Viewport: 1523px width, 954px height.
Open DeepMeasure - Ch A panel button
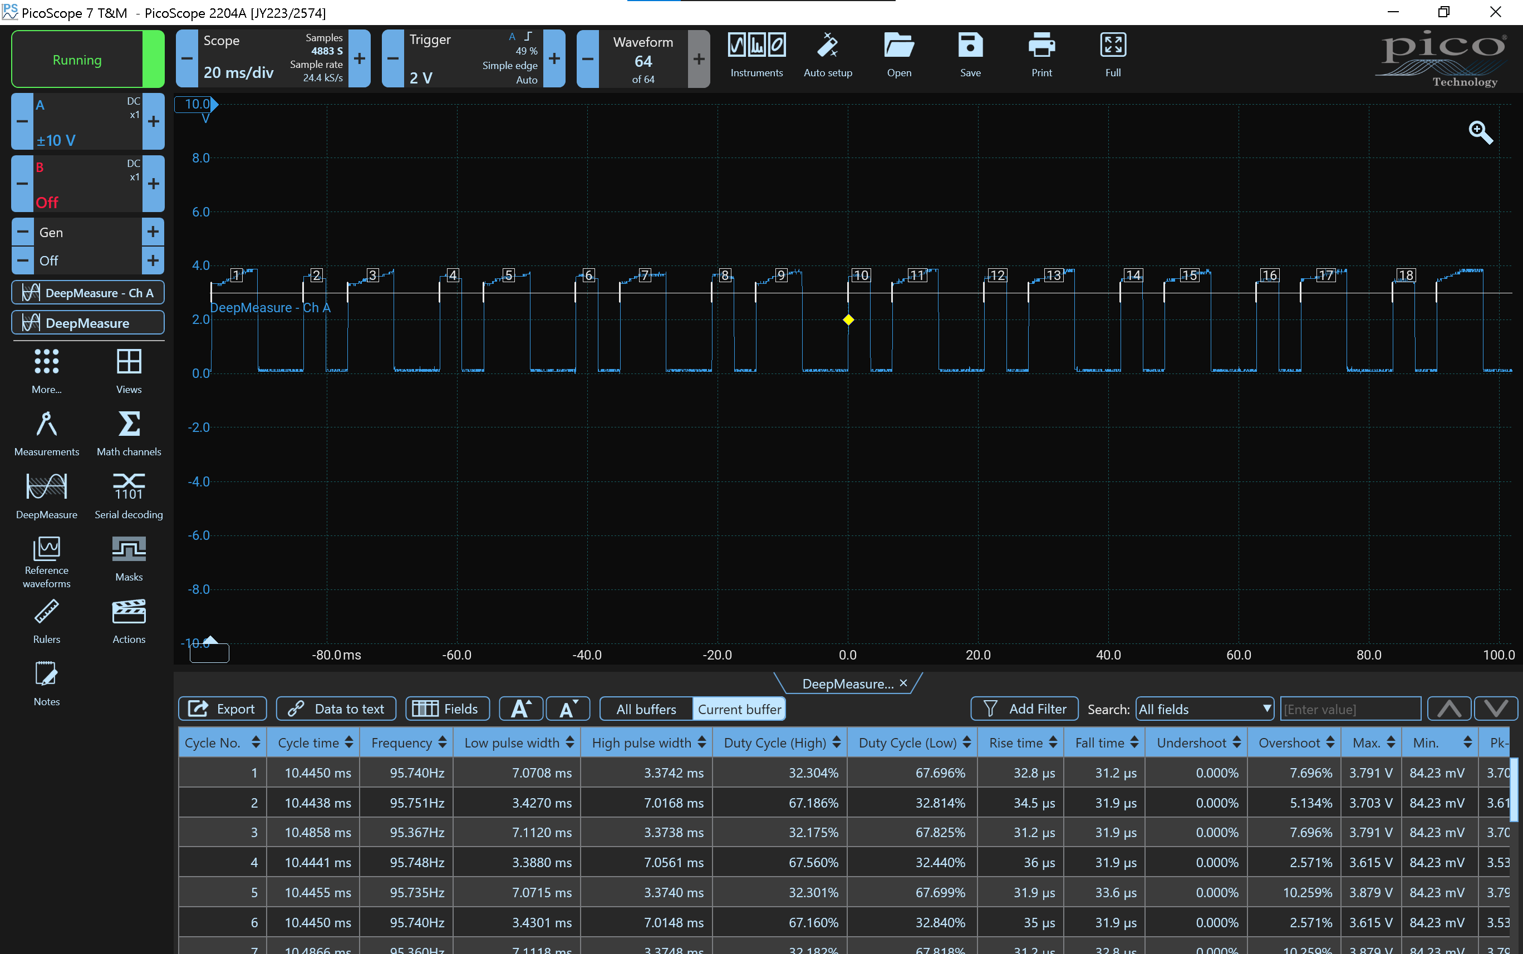point(88,293)
